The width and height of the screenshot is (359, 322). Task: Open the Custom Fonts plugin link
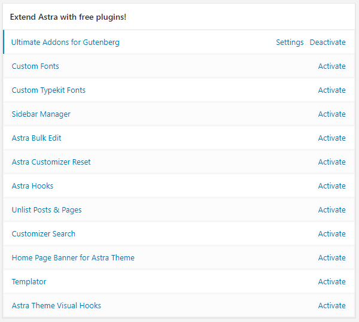(35, 66)
